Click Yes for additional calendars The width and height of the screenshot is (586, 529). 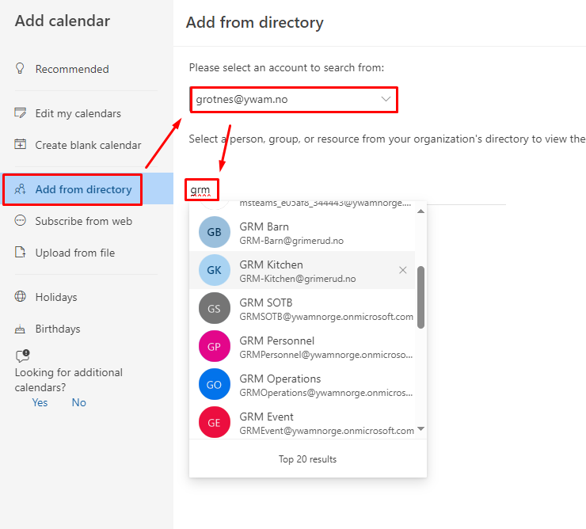[x=40, y=402]
